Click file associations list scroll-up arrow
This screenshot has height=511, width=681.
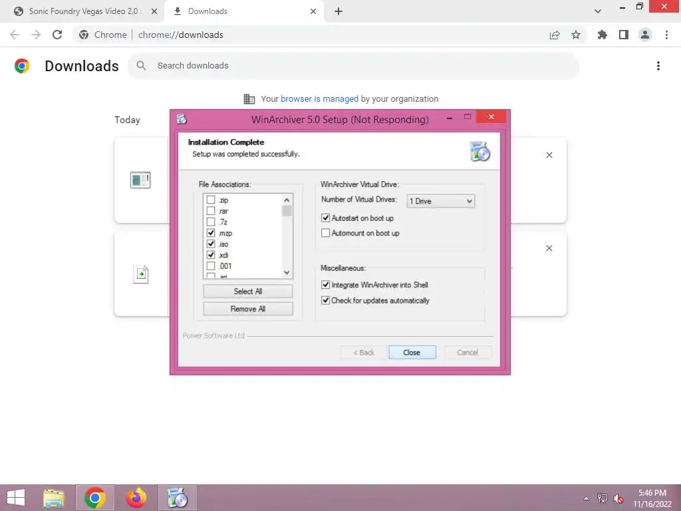click(287, 200)
